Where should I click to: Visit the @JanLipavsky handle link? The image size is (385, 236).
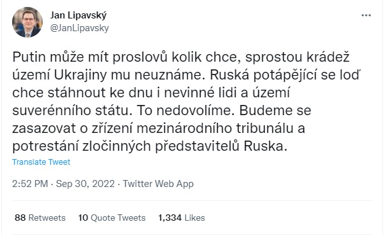pyautogui.click(x=80, y=28)
